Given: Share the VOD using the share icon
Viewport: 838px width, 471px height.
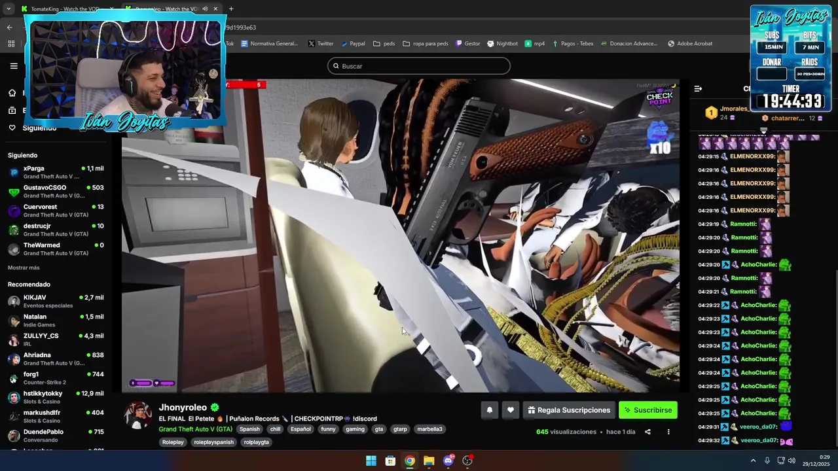Looking at the screenshot, I should click(647, 432).
